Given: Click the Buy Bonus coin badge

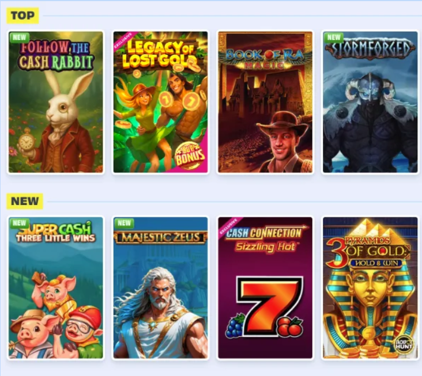Looking at the screenshot, I should [189, 156].
